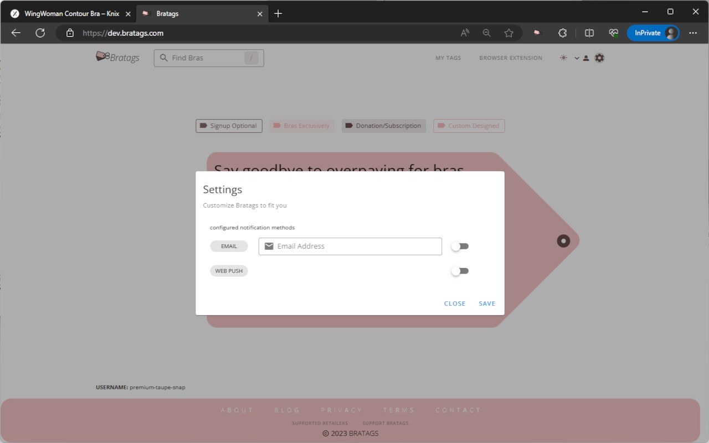Open SUPPORTED RETAILERS footer link
709x443 pixels.
click(320, 423)
